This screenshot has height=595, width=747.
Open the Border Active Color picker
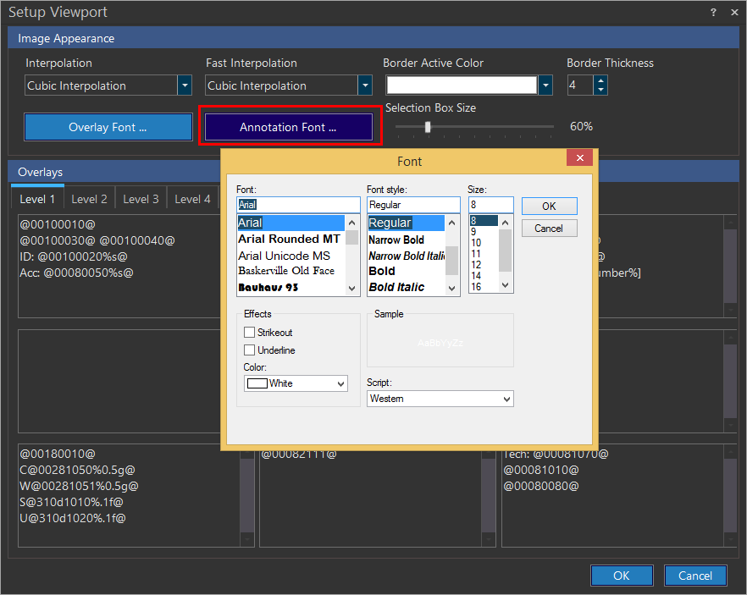coord(545,85)
